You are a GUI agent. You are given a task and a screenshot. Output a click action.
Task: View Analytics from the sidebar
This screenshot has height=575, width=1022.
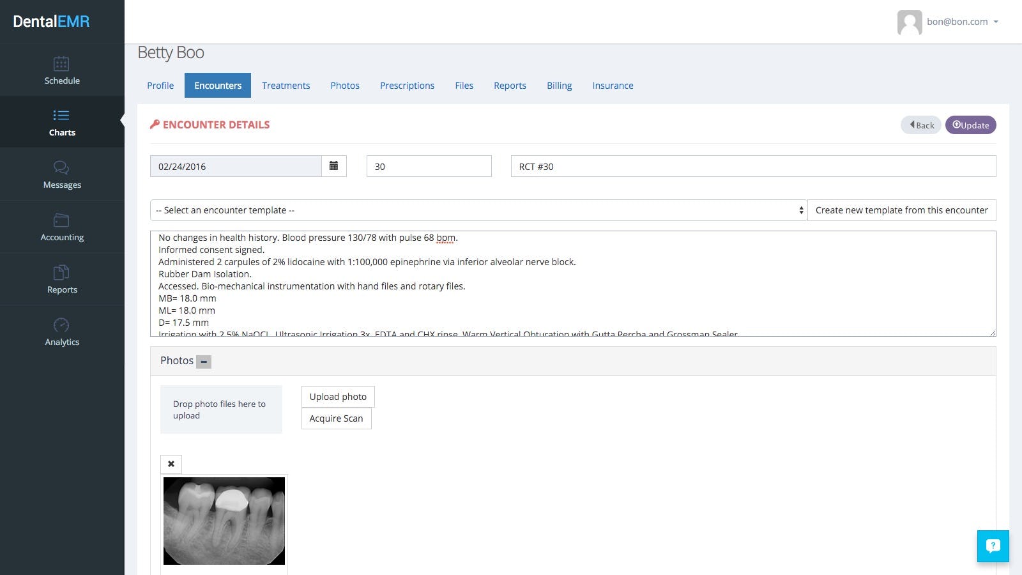62,332
